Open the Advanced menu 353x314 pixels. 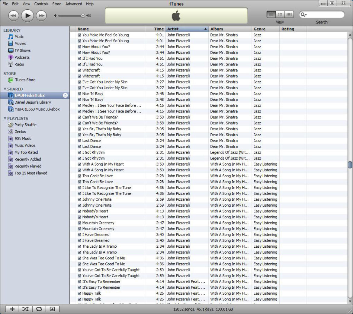tap(74, 4)
